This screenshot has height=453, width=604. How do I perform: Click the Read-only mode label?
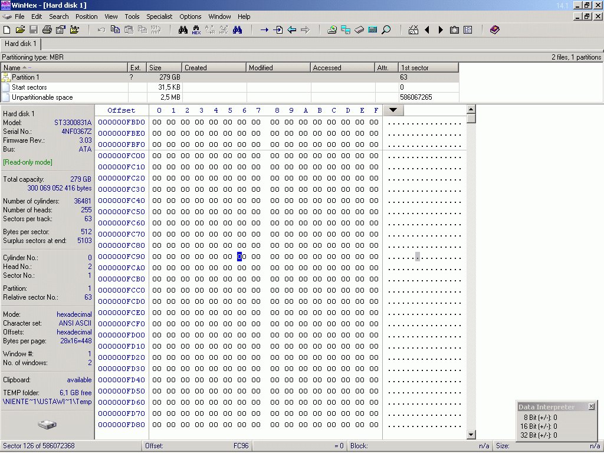(28, 162)
